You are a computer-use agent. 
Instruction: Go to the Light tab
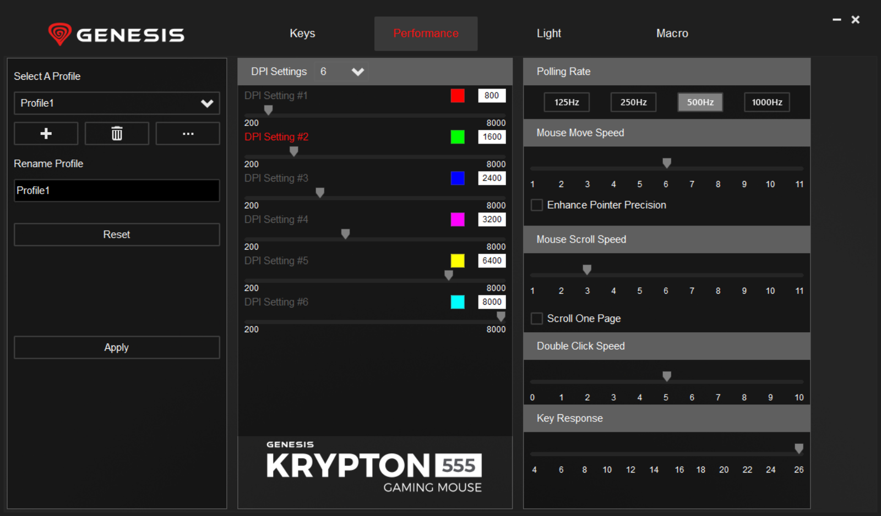coord(549,34)
